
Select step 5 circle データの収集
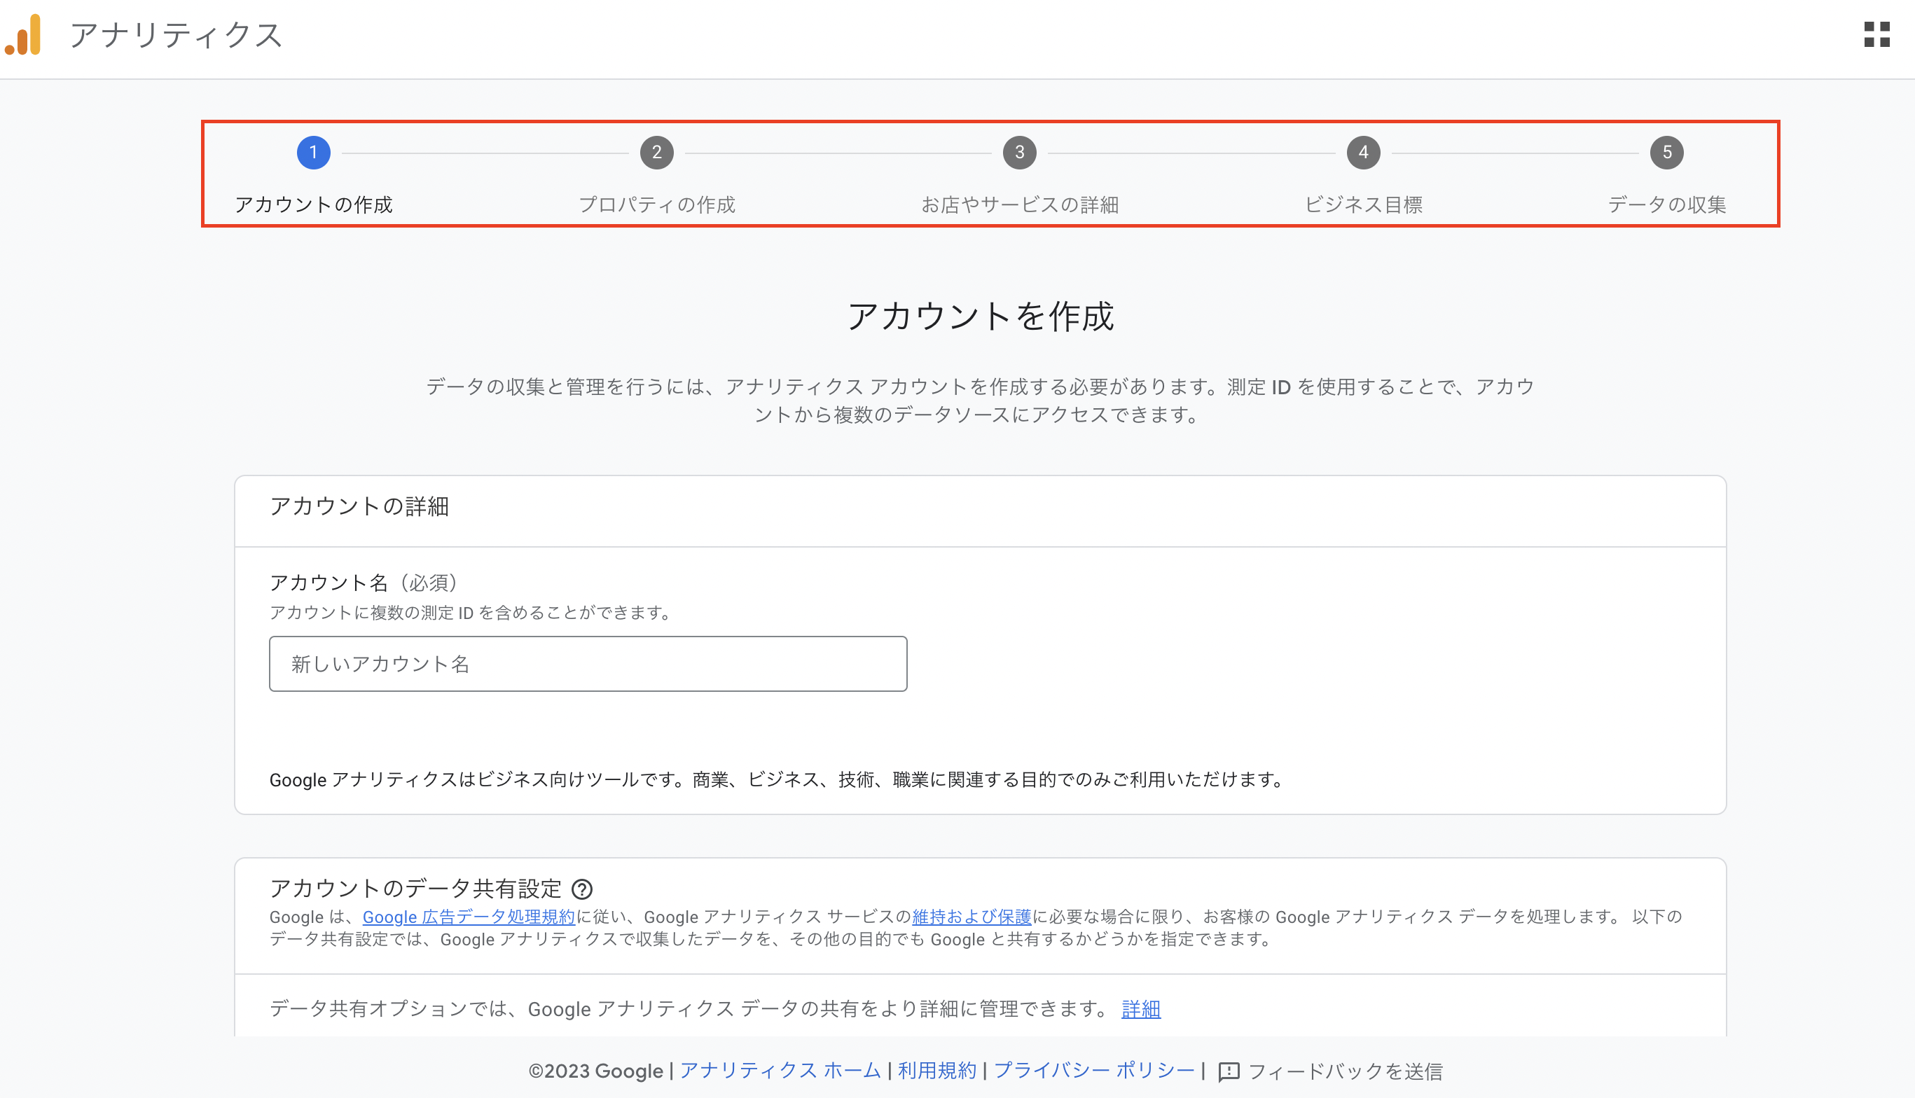[x=1667, y=153]
